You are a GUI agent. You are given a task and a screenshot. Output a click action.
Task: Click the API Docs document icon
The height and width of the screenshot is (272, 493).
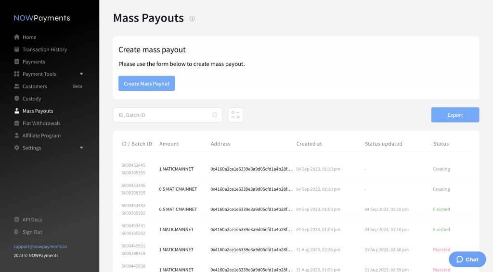pos(17,219)
